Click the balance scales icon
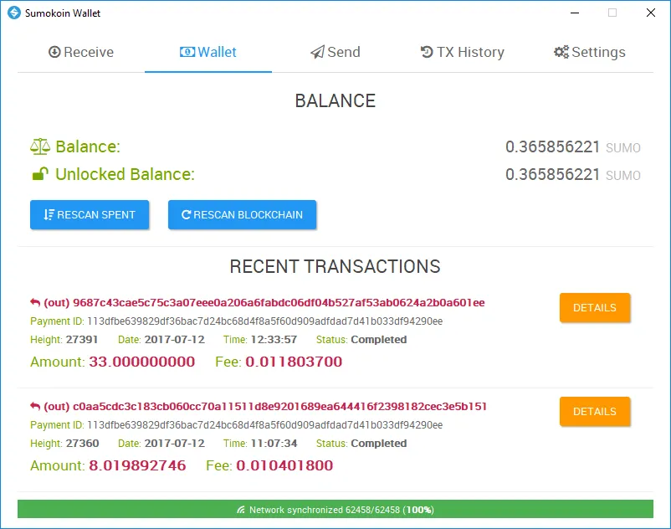Image resolution: width=671 pixels, height=529 pixels. (x=40, y=146)
